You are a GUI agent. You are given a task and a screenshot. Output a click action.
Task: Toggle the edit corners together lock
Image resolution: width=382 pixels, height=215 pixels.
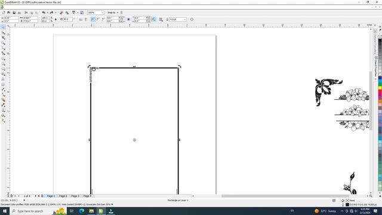(x=129, y=19)
